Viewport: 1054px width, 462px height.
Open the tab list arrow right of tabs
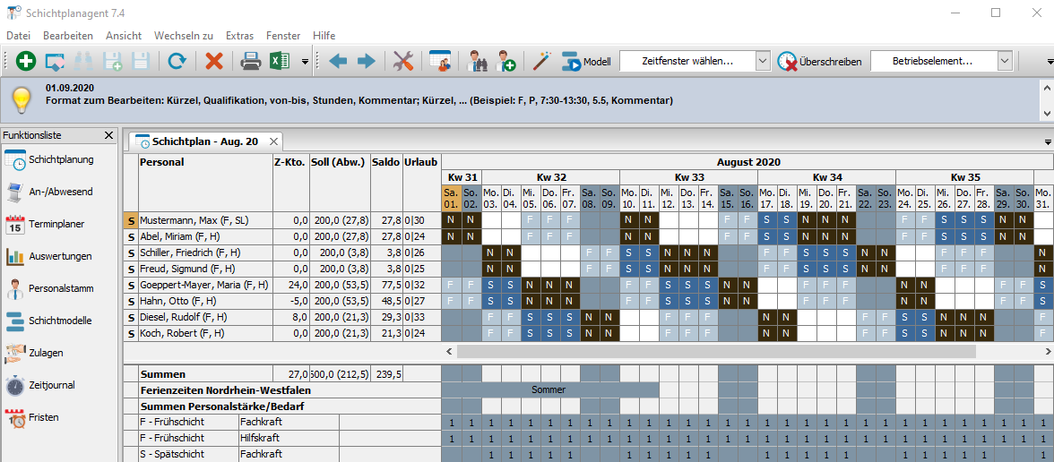pos(1048,141)
